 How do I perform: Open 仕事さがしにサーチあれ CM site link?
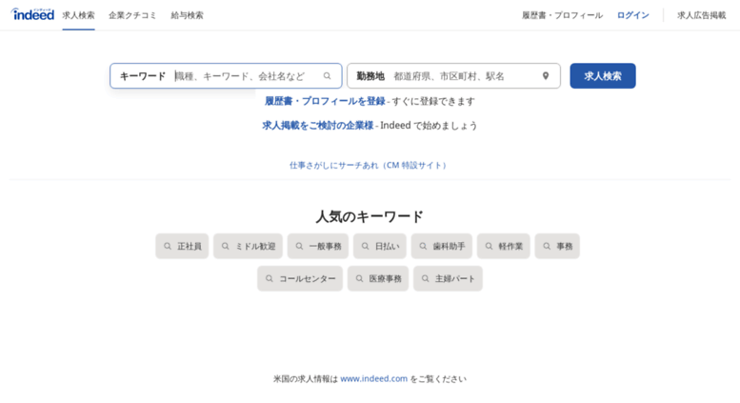pos(369,165)
